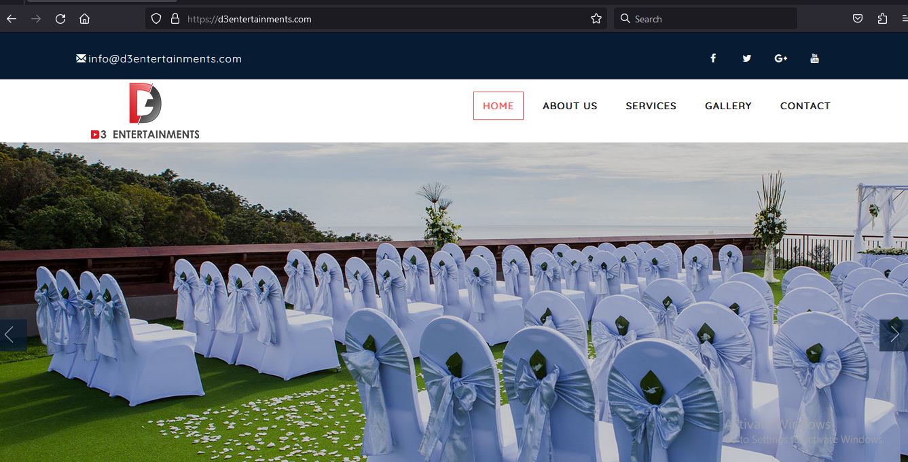Click the info@d3entertainments.com email link
Viewport: 908px width, 462px height.
(x=164, y=59)
